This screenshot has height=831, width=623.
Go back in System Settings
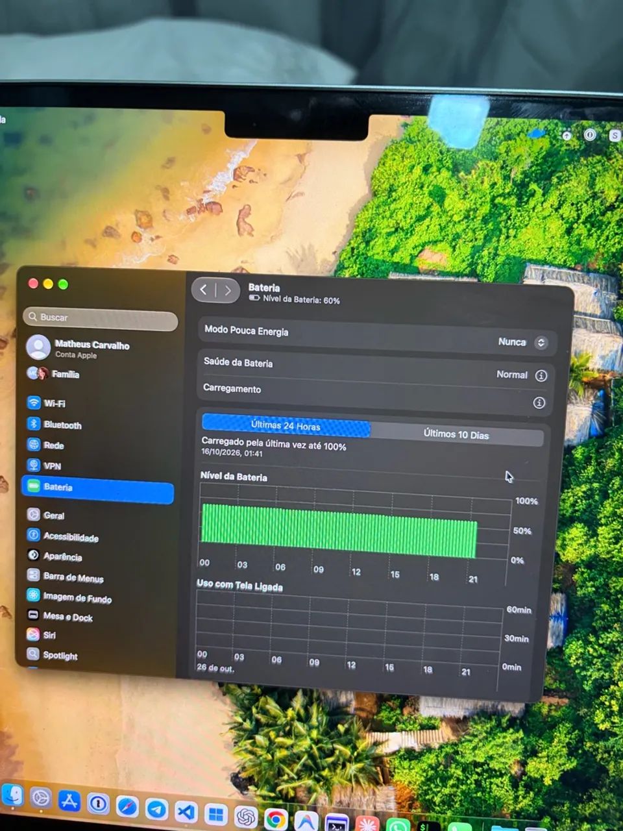(x=203, y=290)
